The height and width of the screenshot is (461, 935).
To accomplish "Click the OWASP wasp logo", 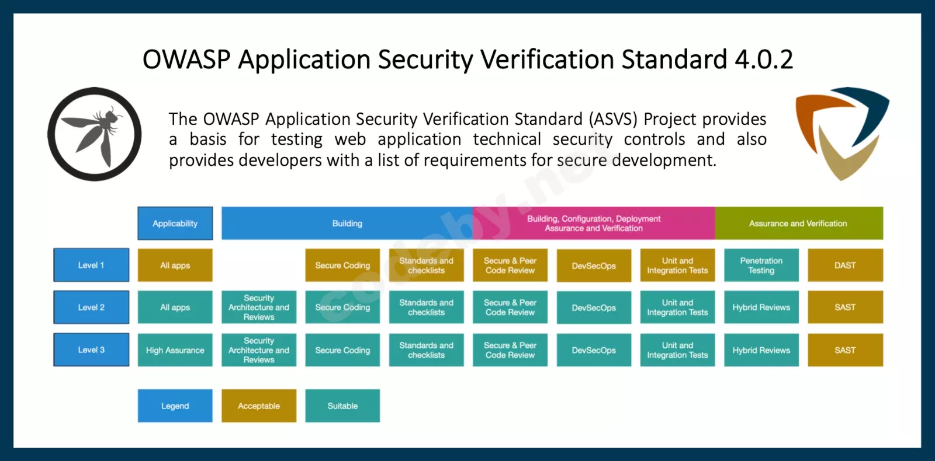I will pyautogui.click(x=94, y=134).
